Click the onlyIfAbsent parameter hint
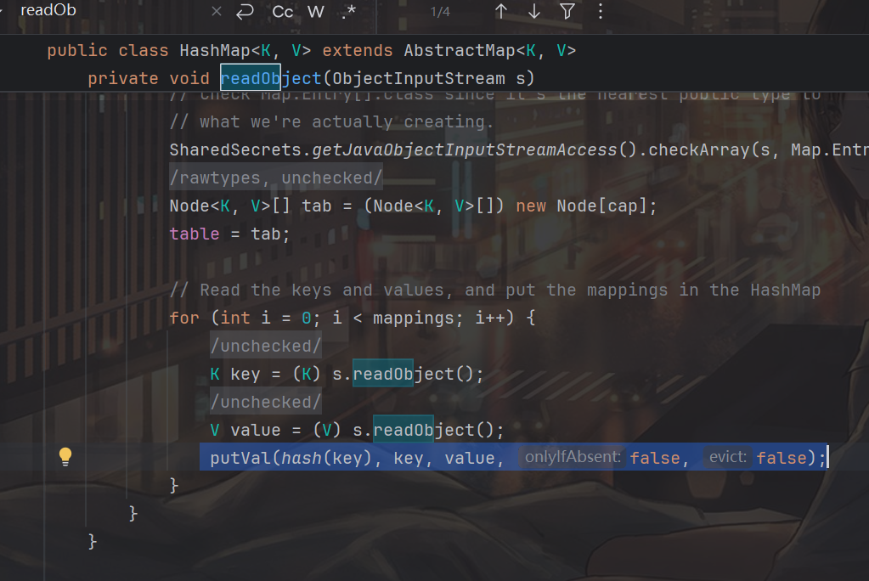 (573, 458)
